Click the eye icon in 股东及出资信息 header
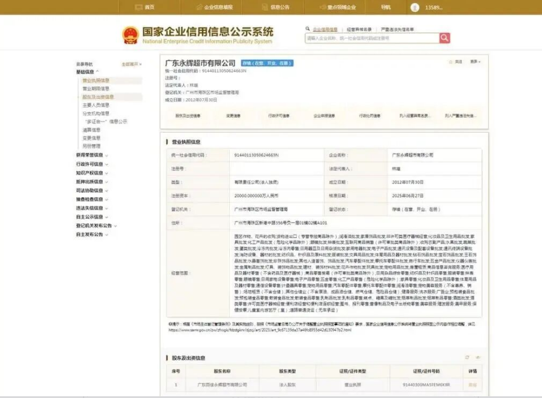This screenshot has width=542, height=398. [478, 357]
